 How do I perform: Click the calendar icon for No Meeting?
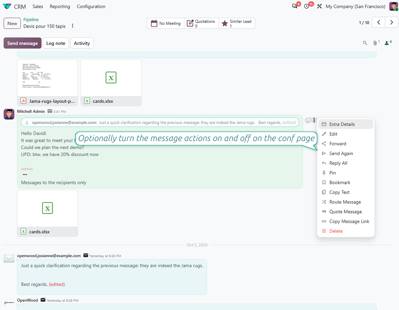pos(154,23)
